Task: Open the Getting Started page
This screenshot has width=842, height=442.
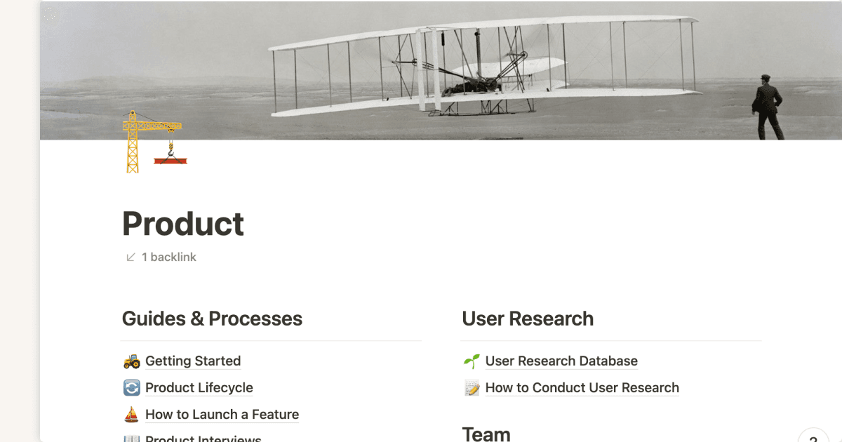Action: click(x=193, y=361)
